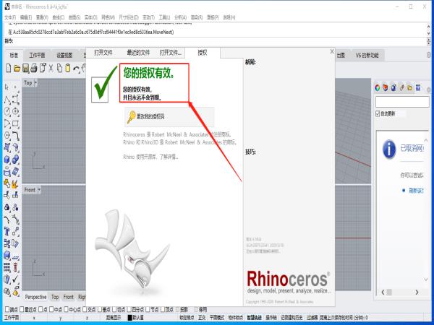
Task: Toggle 锁定格点 grid snap in status bar
Action: [187, 318]
